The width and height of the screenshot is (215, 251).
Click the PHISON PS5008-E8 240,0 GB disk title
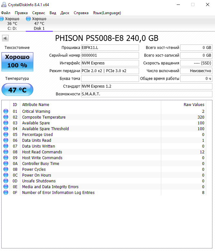point(107,38)
